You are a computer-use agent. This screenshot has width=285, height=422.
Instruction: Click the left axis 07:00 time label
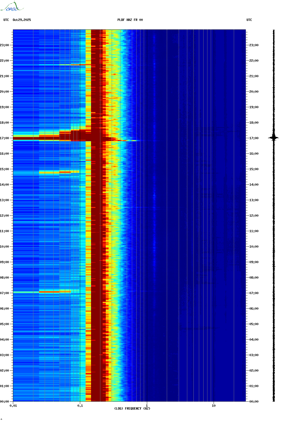coord(4,293)
